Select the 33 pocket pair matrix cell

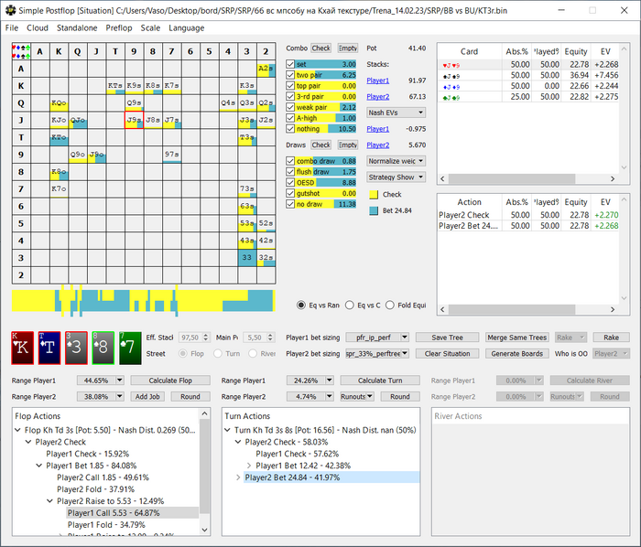pos(245,258)
